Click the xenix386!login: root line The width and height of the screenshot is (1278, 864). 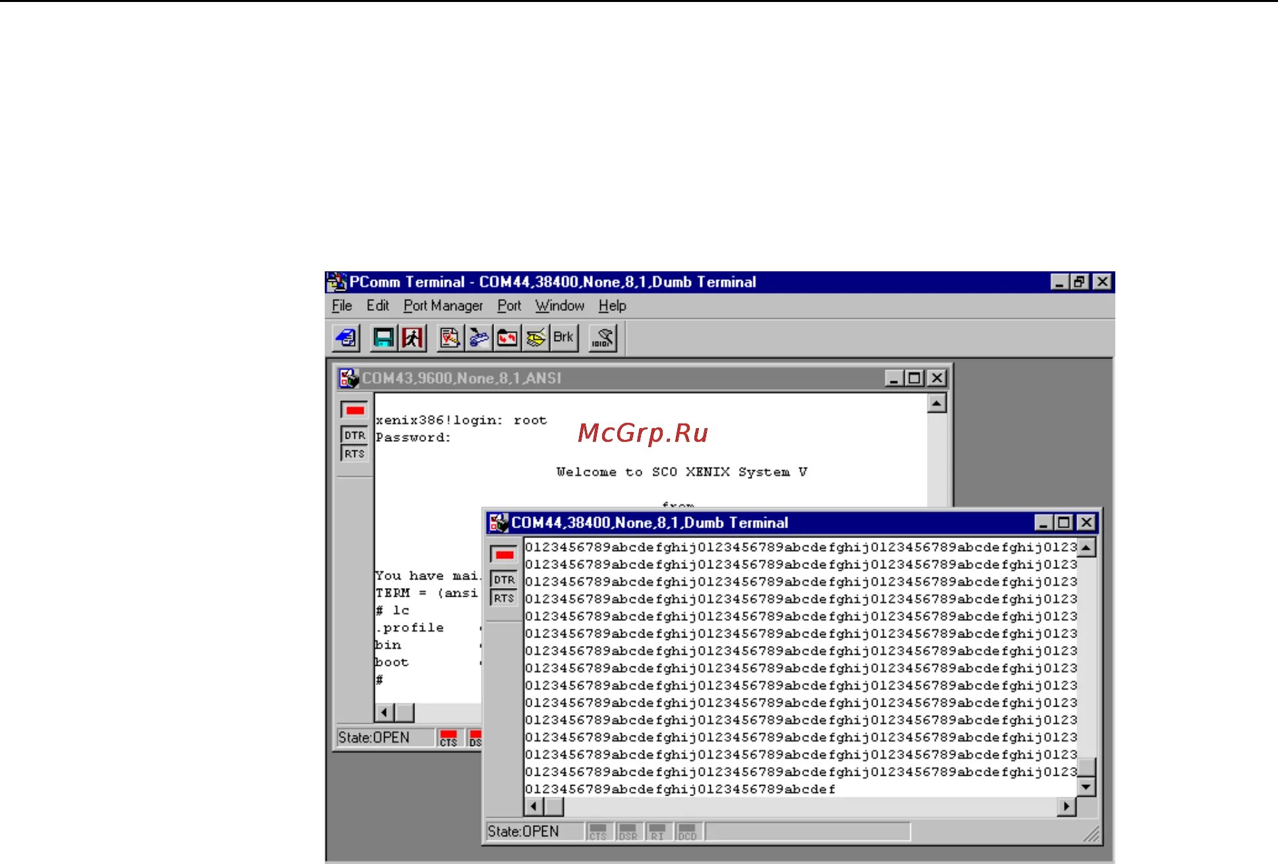pyautogui.click(x=461, y=420)
